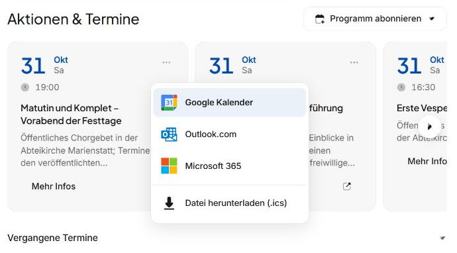The height and width of the screenshot is (253, 457).
Task: Advance the event carousel with the next arrow
Action: coord(430,126)
